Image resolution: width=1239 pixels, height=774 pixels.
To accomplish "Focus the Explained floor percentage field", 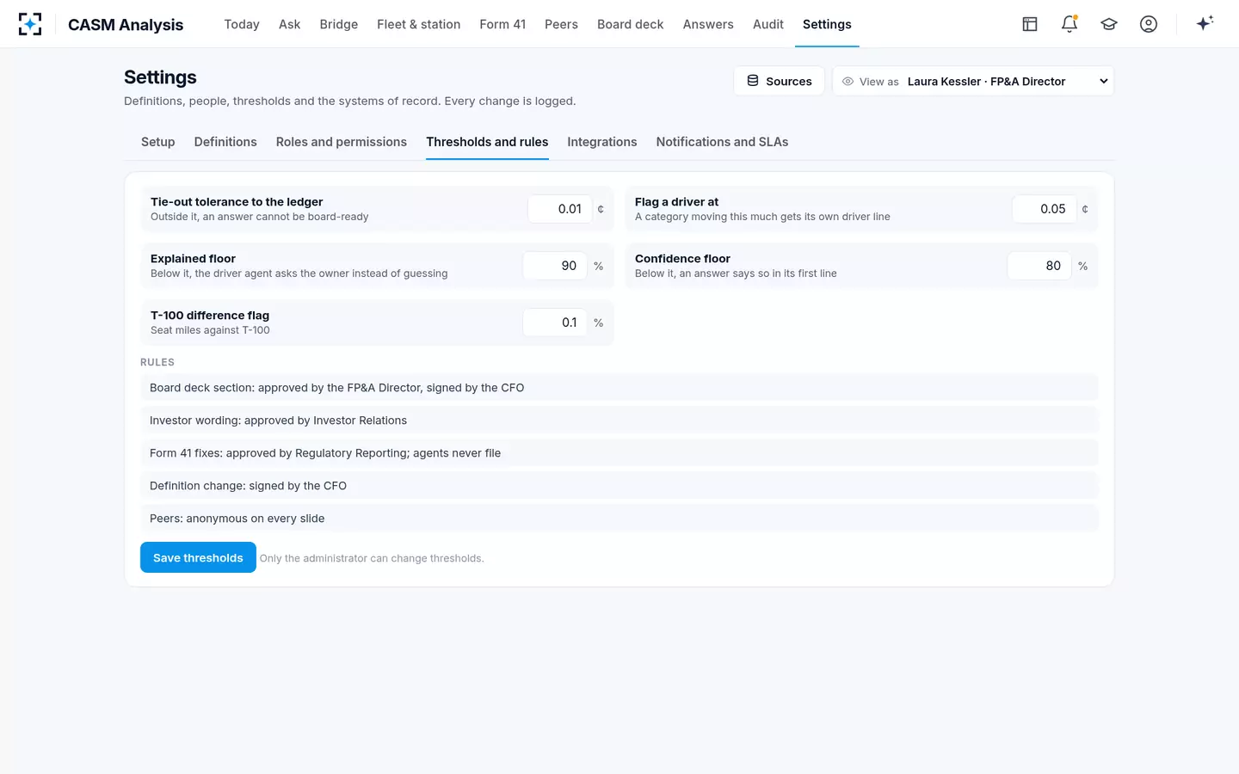I will [x=555, y=266].
